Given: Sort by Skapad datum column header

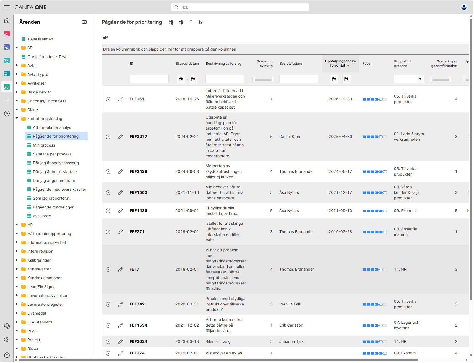Looking at the screenshot, I should tap(187, 64).
